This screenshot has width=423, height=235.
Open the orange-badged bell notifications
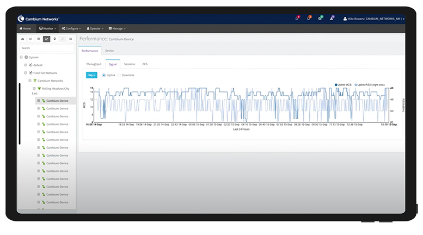(x=309, y=18)
